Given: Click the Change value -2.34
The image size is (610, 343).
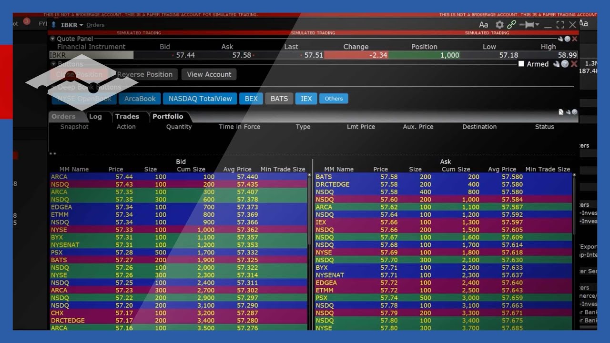Looking at the screenshot, I should click(x=356, y=55).
